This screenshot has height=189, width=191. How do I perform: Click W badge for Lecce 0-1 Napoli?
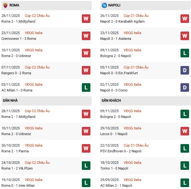(185, 131)
